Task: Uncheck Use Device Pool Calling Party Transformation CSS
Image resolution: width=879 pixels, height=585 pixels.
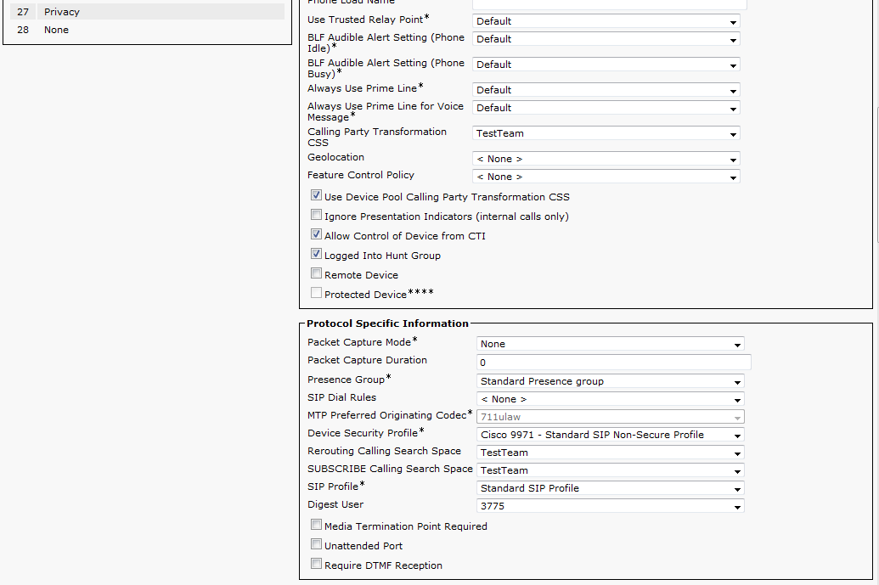Action: (317, 196)
